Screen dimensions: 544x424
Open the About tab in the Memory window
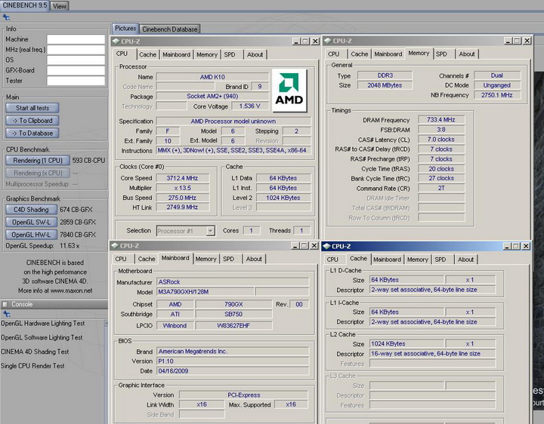pos(466,54)
